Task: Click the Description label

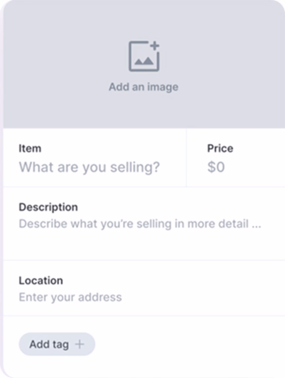Action: pyautogui.click(x=48, y=207)
